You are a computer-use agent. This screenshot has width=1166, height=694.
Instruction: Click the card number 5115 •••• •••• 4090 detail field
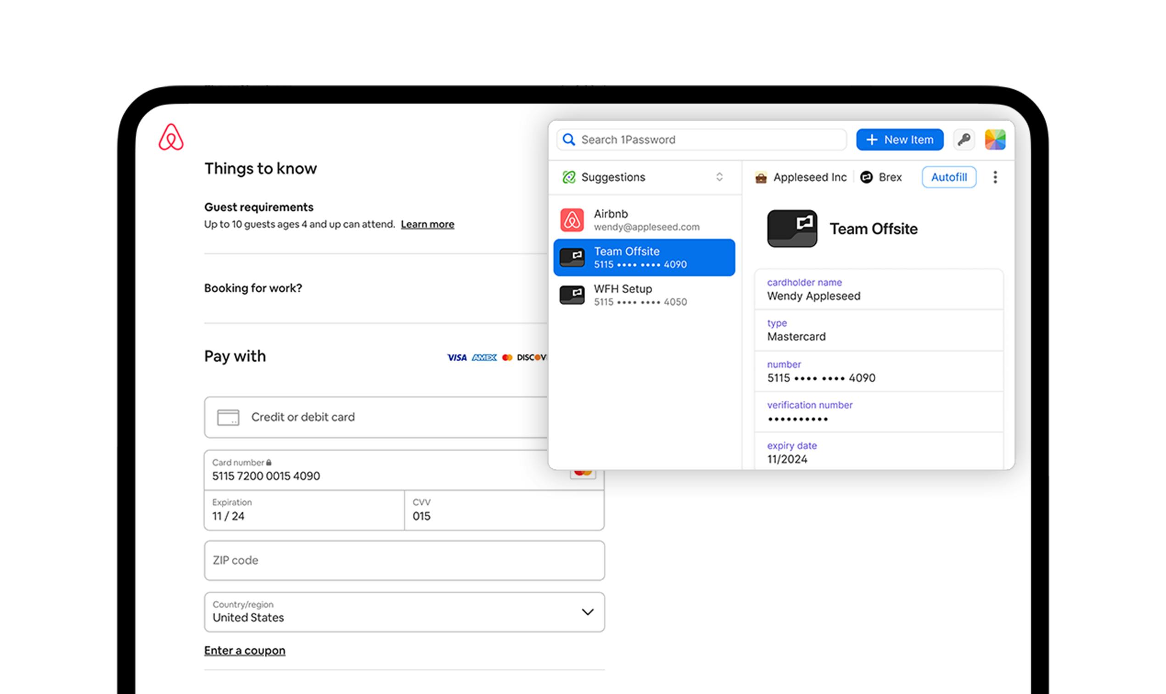879,371
